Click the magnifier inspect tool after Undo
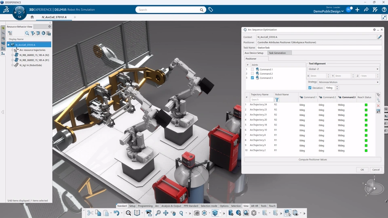This screenshot has height=218, width=388. pos(129,213)
